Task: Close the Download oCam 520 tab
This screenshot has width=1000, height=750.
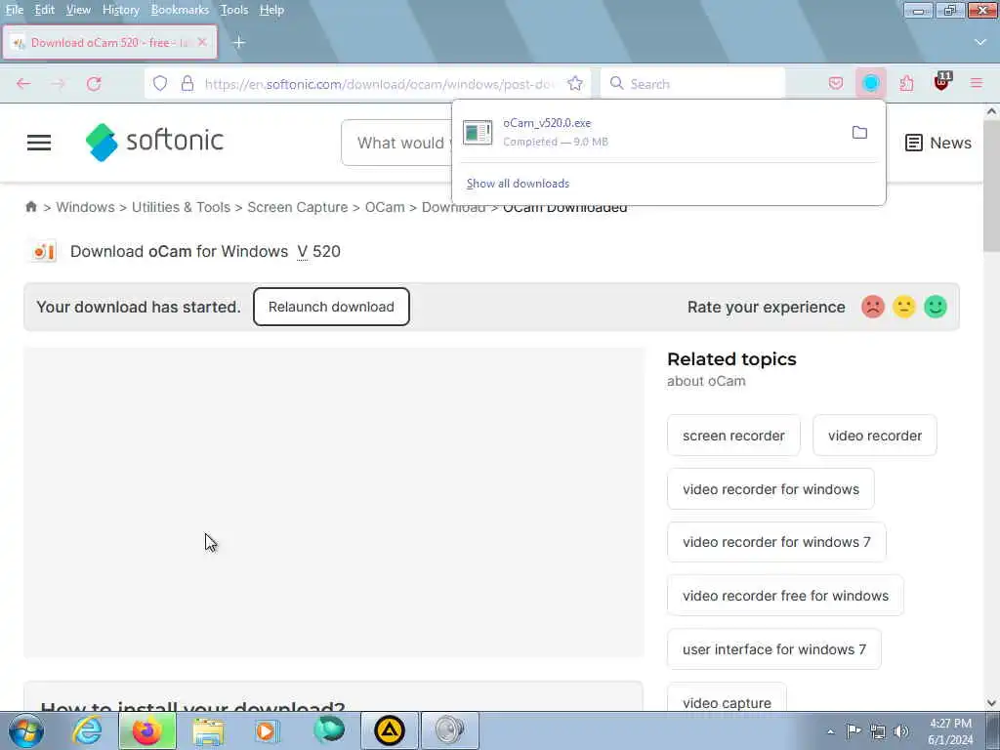Action: [x=202, y=42]
